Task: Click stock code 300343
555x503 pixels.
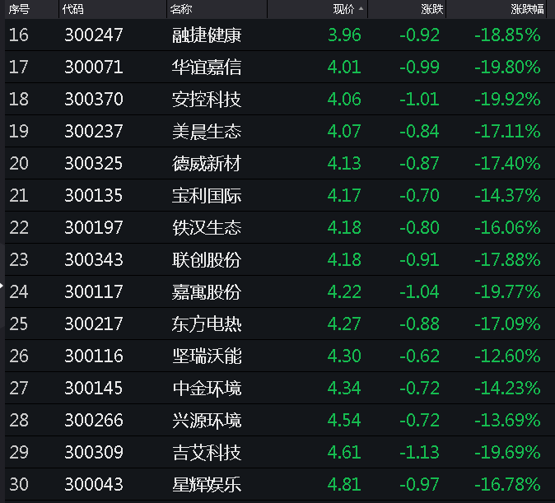Action: (x=94, y=259)
